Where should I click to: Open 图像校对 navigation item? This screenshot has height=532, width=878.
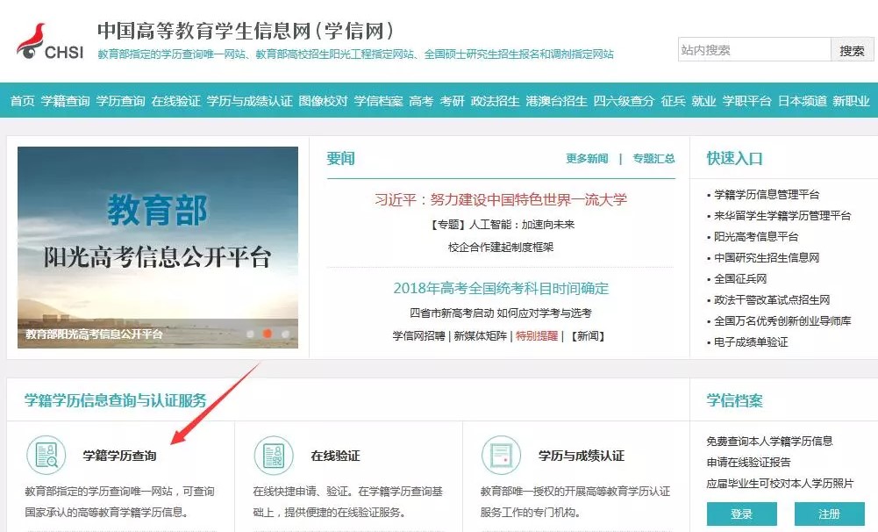323,101
